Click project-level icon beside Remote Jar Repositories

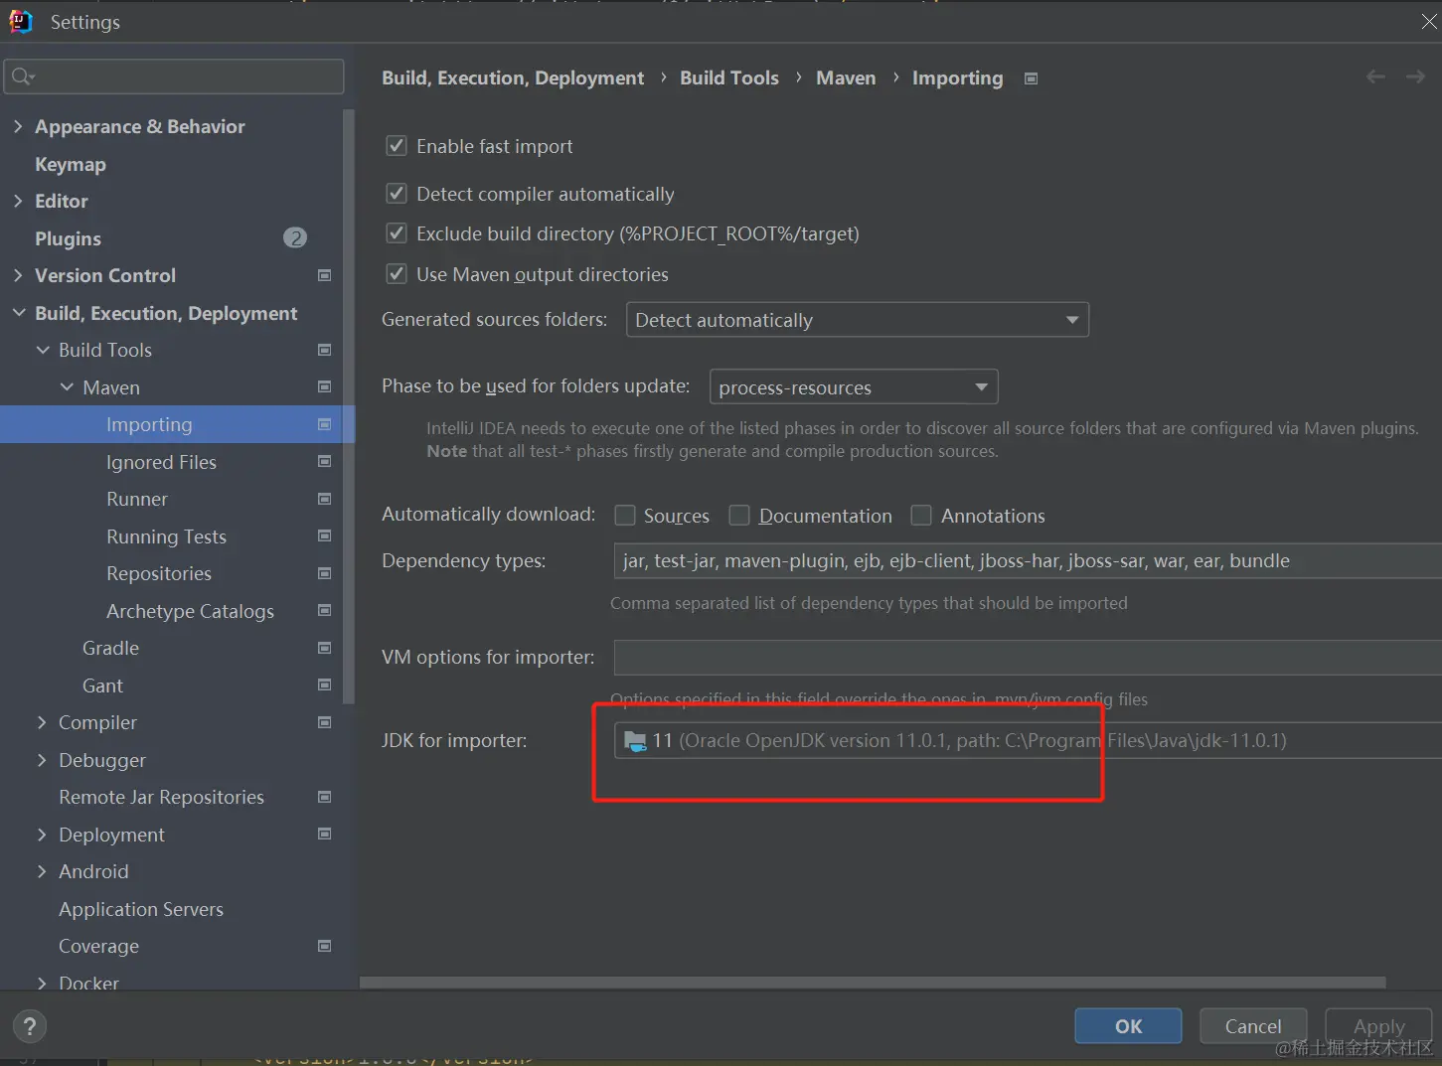tap(324, 797)
